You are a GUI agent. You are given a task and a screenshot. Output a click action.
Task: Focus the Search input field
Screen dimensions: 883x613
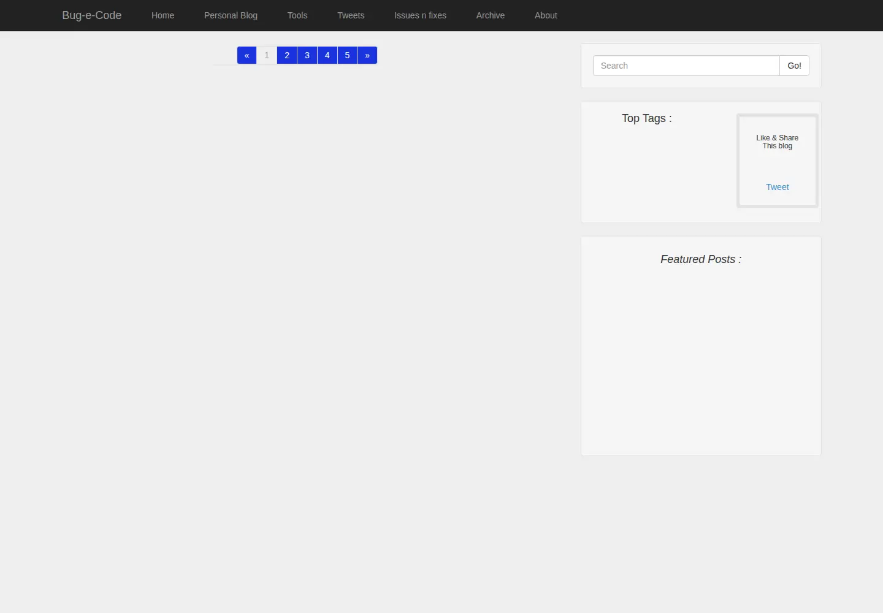pos(686,66)
